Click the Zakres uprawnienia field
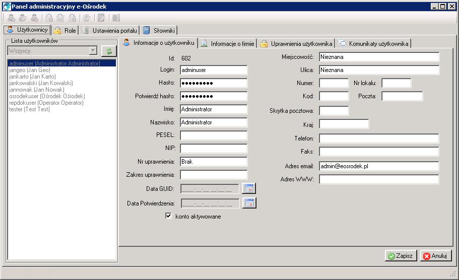Screen dimensions: 459x280 [x=214, y=175]
